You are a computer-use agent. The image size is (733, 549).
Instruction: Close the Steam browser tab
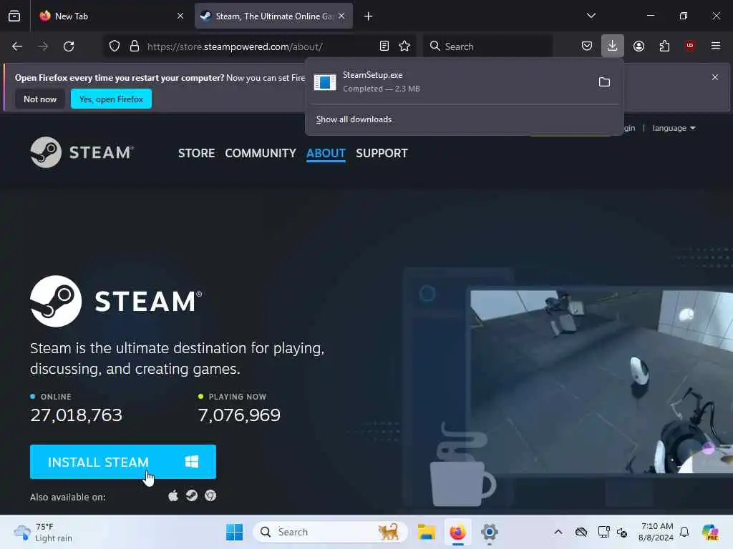pos(341,16)
